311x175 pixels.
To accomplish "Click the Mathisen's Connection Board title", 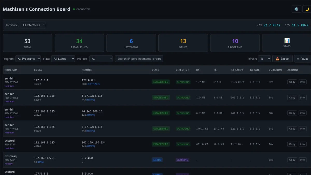I will coord(37,9).
